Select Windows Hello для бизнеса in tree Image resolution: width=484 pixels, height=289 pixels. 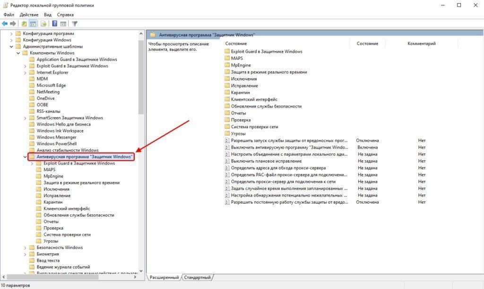(x=64, y=124)
